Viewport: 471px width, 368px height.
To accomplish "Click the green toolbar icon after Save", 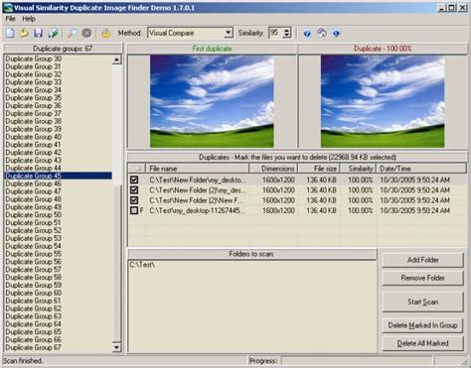I will (x=53, y=33).
